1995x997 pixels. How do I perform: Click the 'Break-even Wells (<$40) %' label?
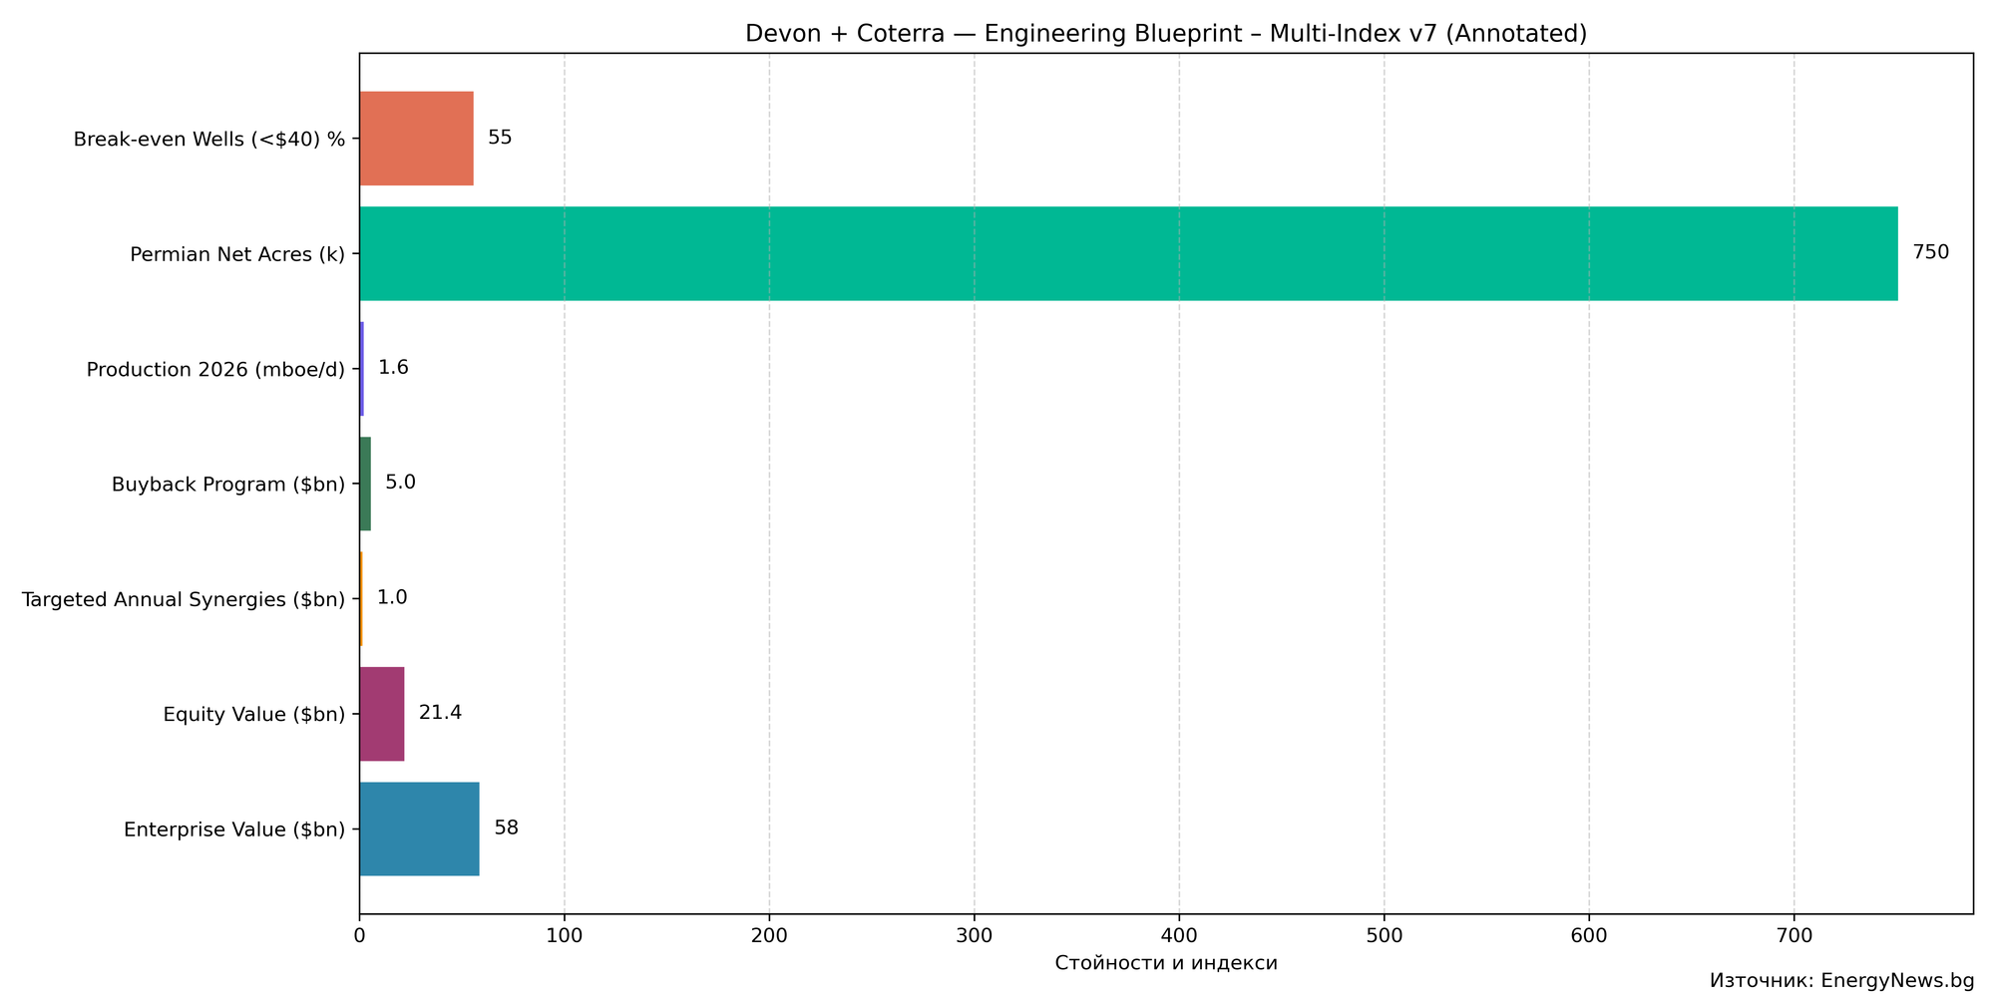209,139
